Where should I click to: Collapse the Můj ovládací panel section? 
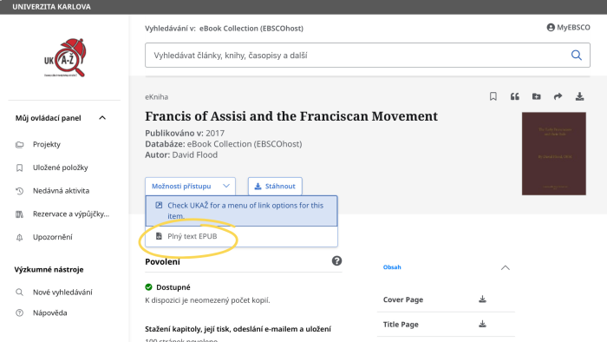tap(102, 118)
